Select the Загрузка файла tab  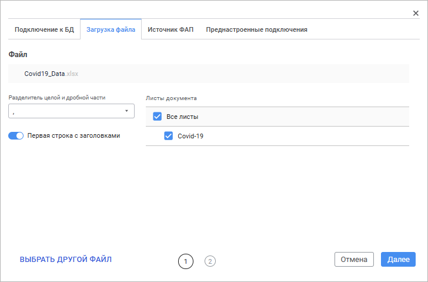[x=111, y=29]
